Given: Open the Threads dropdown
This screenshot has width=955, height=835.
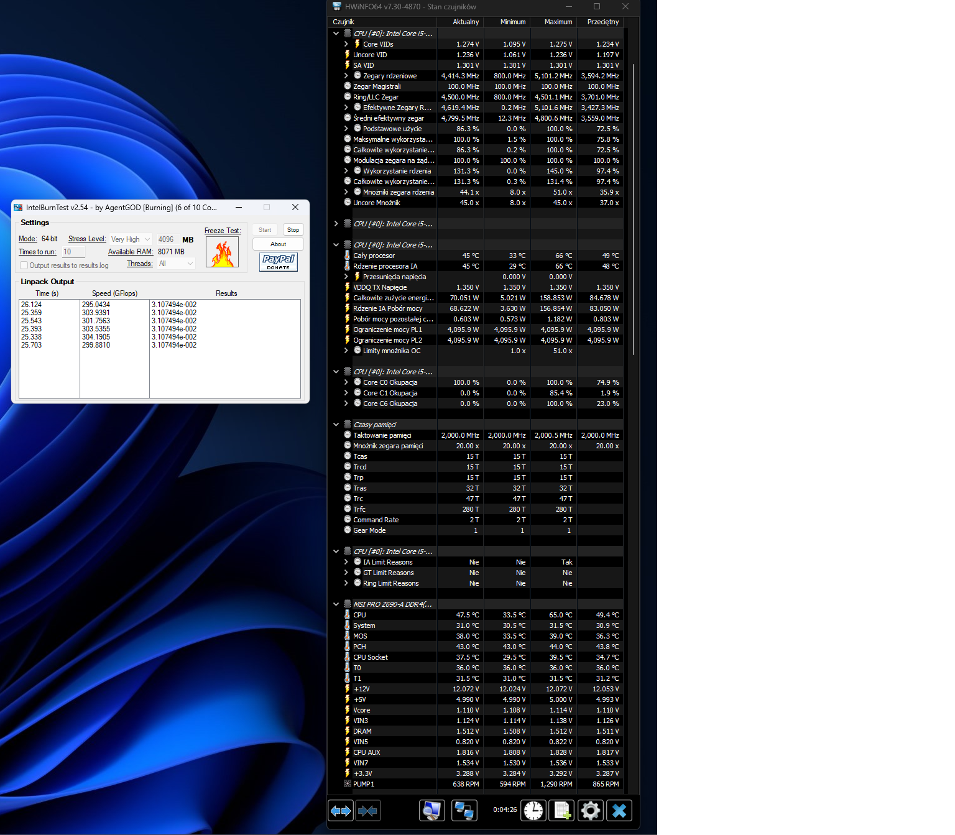Looking at the screenshot, I should click(x=176, y=264).
